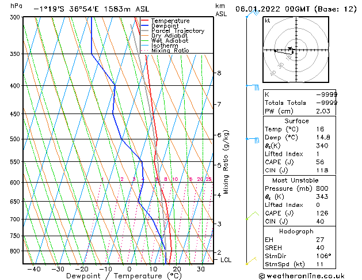Select the Dewpoint legend entry
The height and width of the screenshot is (280, 362).
[166, 26]
